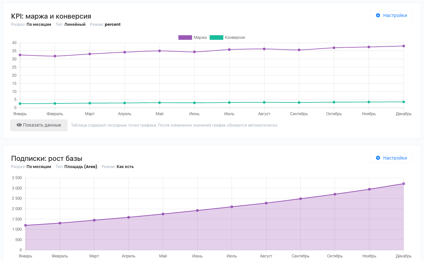Image resolution: width=424 pixels, height=261 pixels.
Task: Toggle the Конверсия legend swatch
Action: click(x=216, y=38)
